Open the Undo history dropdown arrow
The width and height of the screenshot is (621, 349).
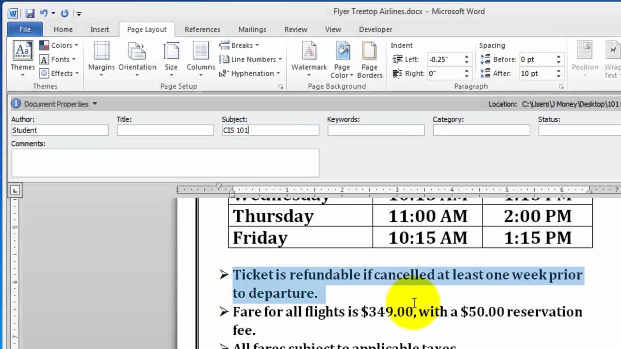coord(53,14)
